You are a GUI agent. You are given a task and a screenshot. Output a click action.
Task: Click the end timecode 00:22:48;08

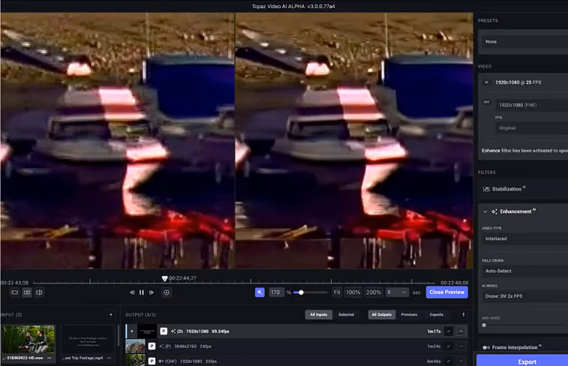click(454, 283)
